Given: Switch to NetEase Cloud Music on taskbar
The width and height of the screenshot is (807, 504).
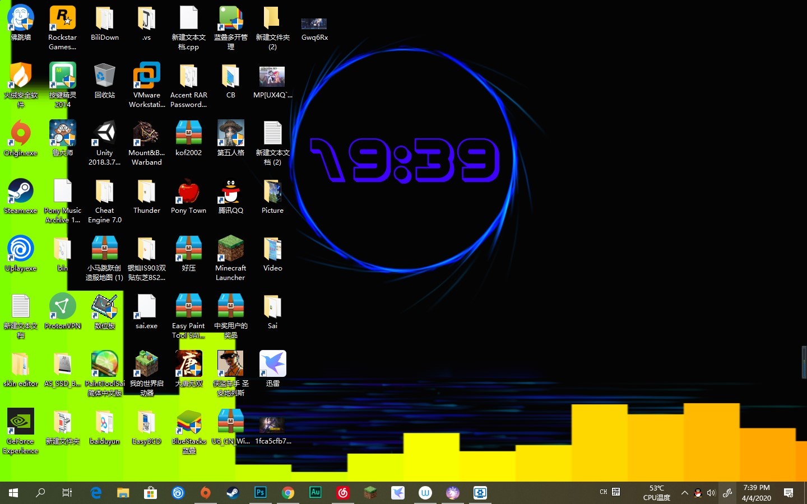Looking at the screenshot, I should [343, 493].
